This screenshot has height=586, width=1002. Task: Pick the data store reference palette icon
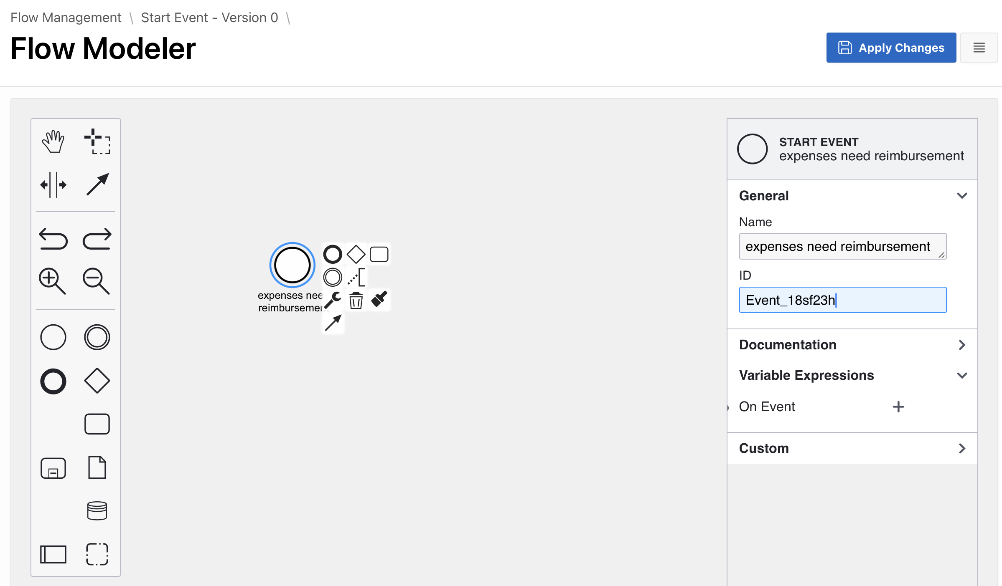(97, 510)
